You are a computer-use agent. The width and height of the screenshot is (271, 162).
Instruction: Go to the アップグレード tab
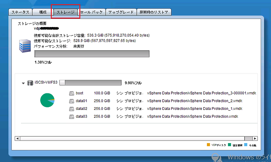(121, 12)
